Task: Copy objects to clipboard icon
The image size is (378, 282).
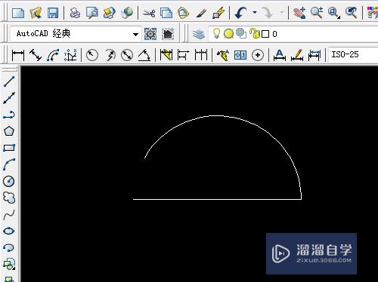Action: (166, 13)
